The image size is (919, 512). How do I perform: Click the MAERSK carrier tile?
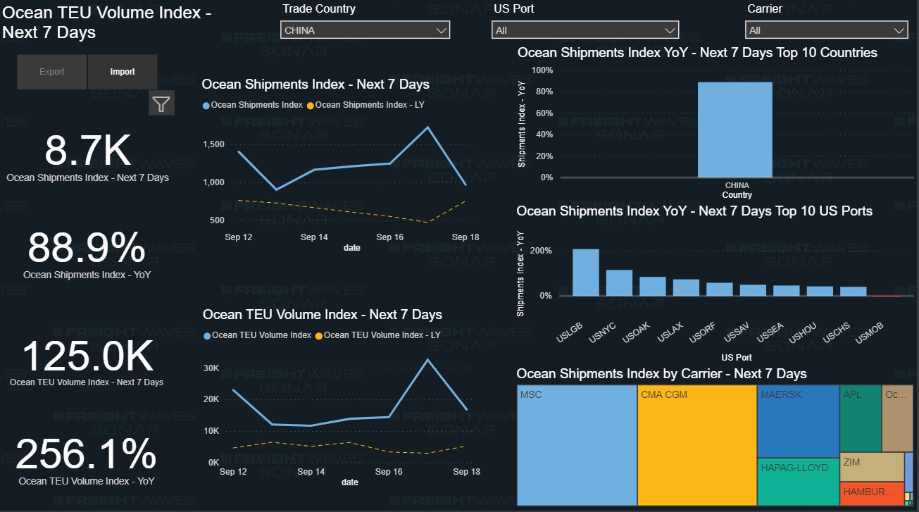pos(798,421)
